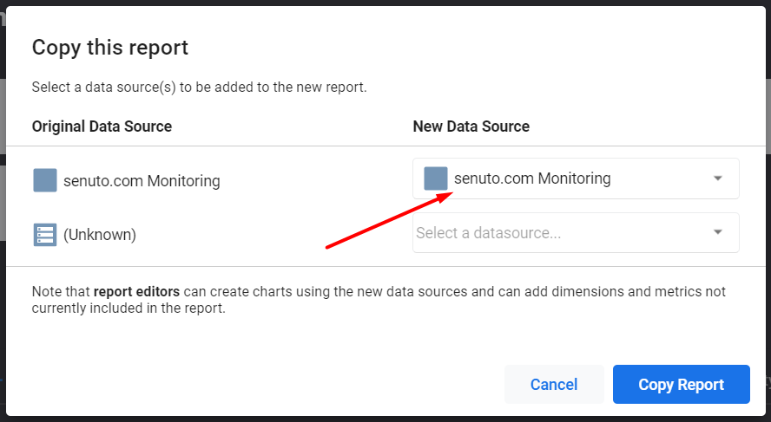This screenshot has height=422, width=771.
Task: Click the 'Select a datasource...' placeholder text
Action: click(x=488, y=232)
